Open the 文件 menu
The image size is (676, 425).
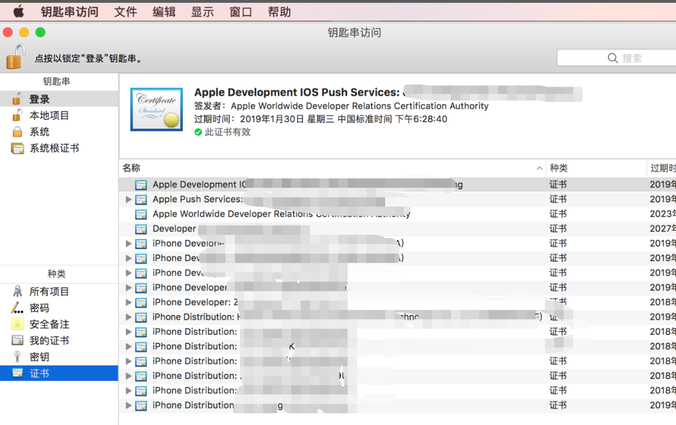point(125,11)
